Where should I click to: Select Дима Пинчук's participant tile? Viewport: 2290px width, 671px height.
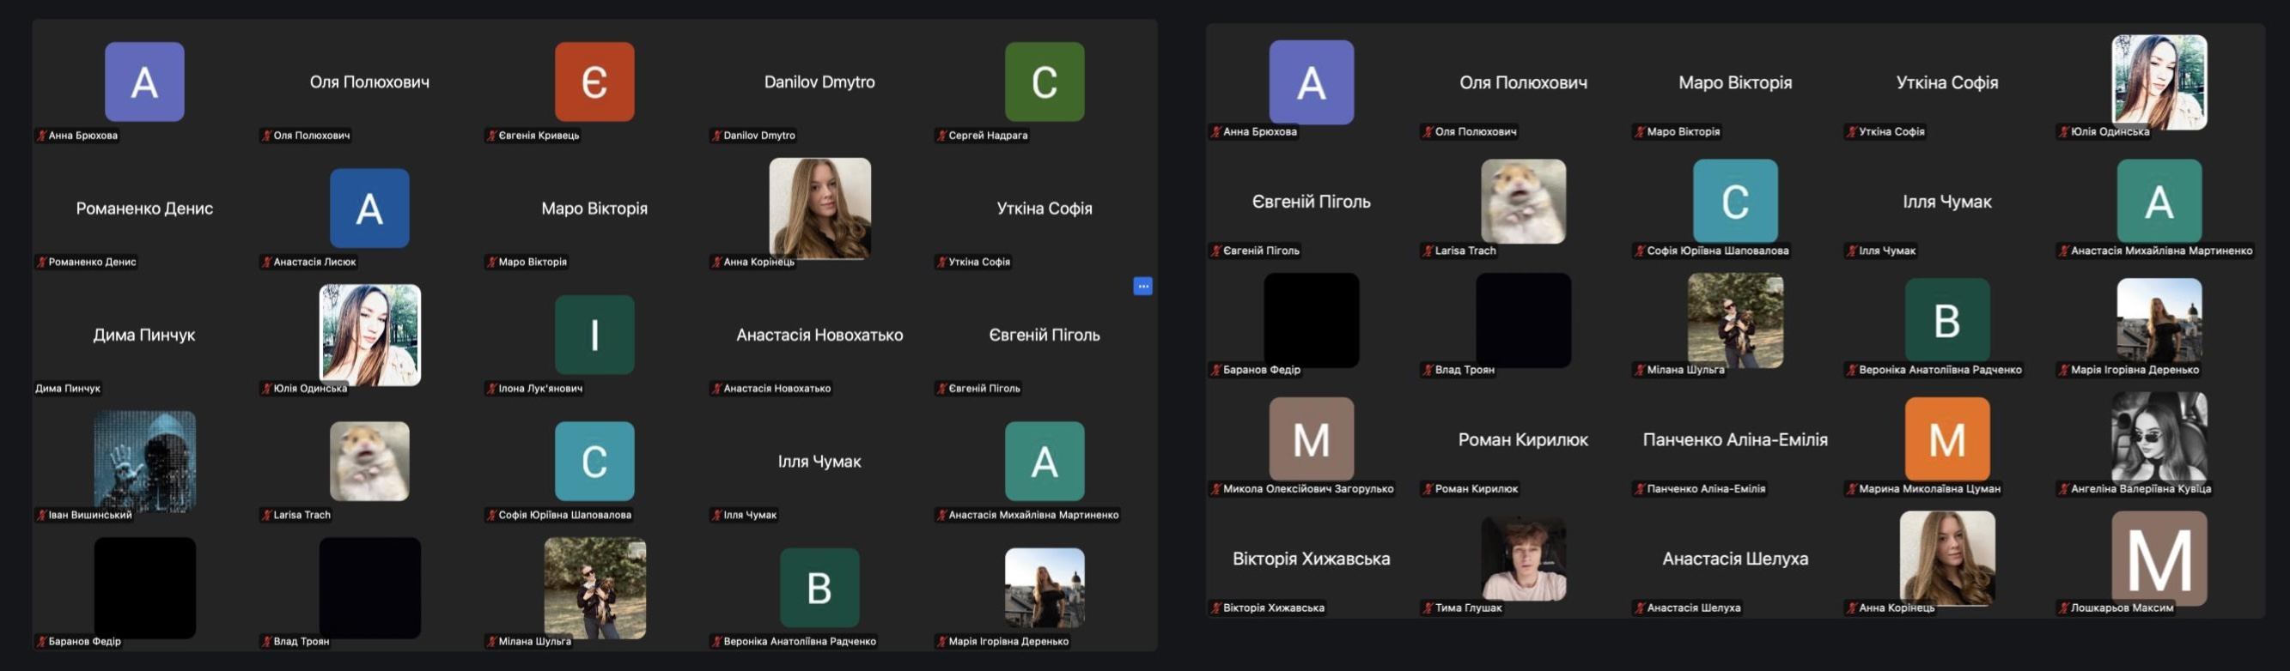point(145,335)
